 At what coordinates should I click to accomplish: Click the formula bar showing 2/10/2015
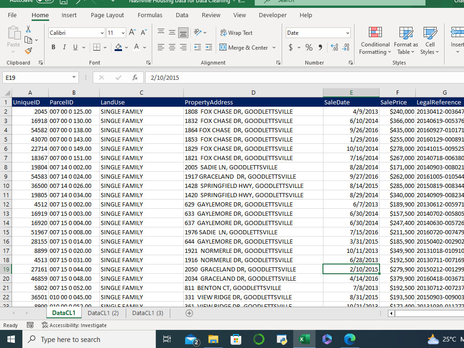[304, 77]
